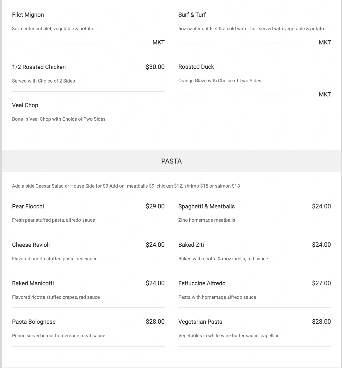Viewport: 342px width, 368px height.
Task: Select the Surf & Turf menu item
Action: pos(192,15)
